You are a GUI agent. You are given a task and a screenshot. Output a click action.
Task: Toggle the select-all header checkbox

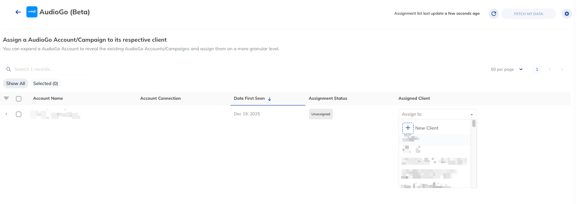18,99
